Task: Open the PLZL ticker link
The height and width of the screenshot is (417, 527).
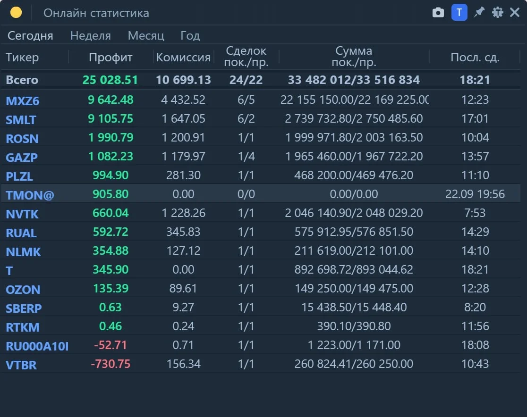Action: click(x=19, y=176)
